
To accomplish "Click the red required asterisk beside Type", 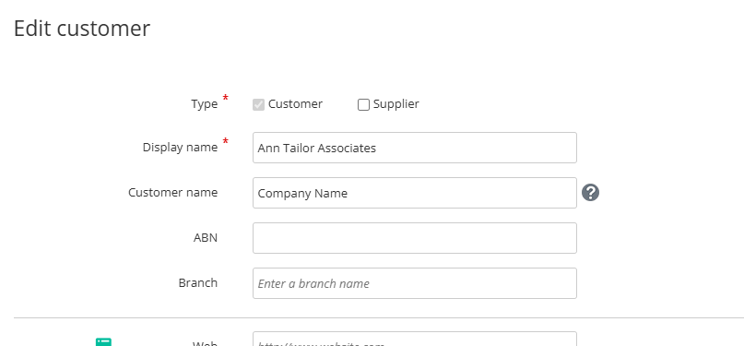I will pyautogui.click(x=225, y=98).
